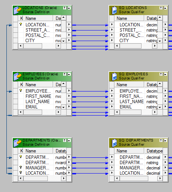The width and height of the screenshot is (172, 192).
Task: Click the LOCATION... foreign key icon in DEPARTMENTS
Action: click(21, 172)
